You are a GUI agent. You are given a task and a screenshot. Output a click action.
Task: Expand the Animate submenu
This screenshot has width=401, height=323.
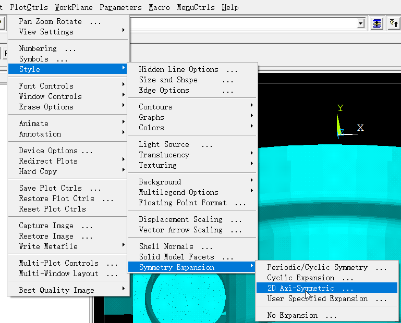coord(68,123)
